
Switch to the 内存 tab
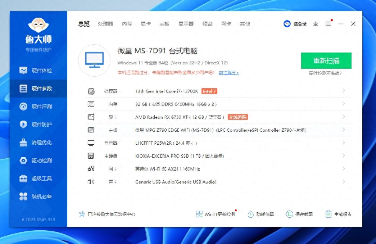(127, 24)
